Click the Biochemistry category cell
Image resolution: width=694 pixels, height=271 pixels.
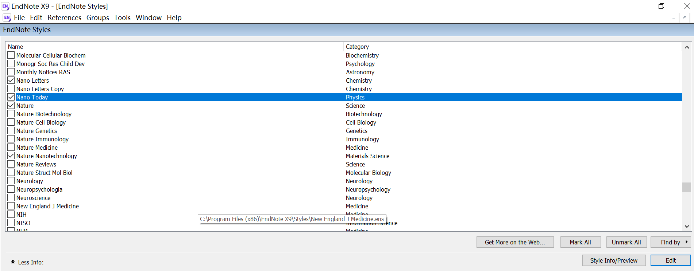362,55
